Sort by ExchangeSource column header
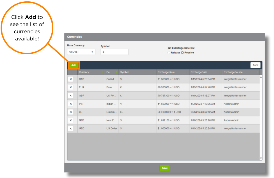274x178 pixels. click(x=233, y=73)
